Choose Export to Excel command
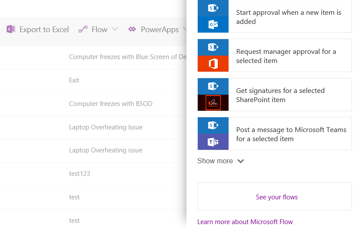362x228 pixels. tap(44, 30)
